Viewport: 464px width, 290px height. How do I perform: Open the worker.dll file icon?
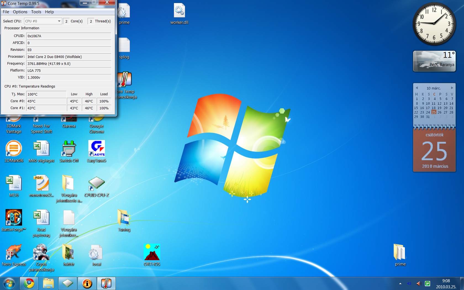point(179,14)
